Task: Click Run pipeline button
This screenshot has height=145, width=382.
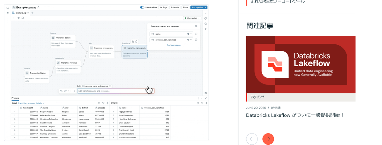Action: coord(197,7)
